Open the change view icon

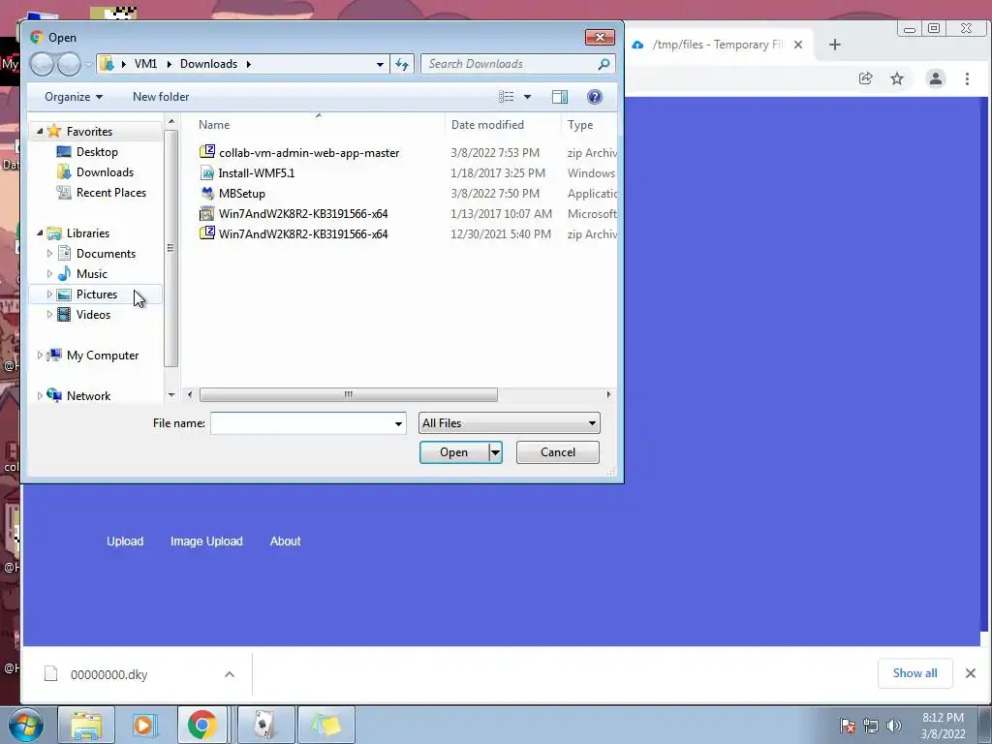[506, 97]
